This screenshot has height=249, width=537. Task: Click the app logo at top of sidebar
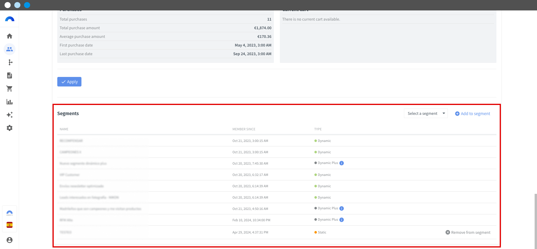[x=10, y=19]
